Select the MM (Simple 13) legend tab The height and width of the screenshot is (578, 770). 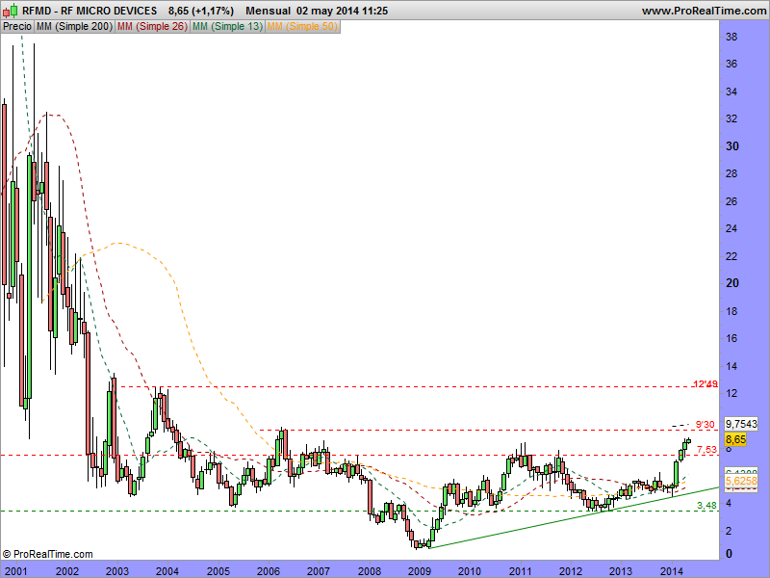click(227, 27)
